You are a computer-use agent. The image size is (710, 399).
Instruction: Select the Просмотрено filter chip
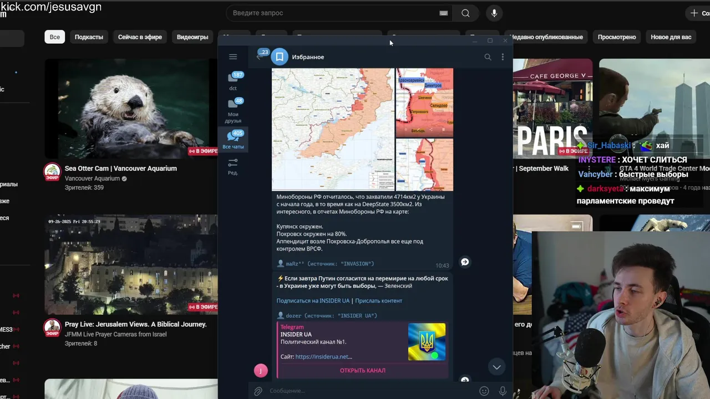pyautogui.click(x=617, y=37)
